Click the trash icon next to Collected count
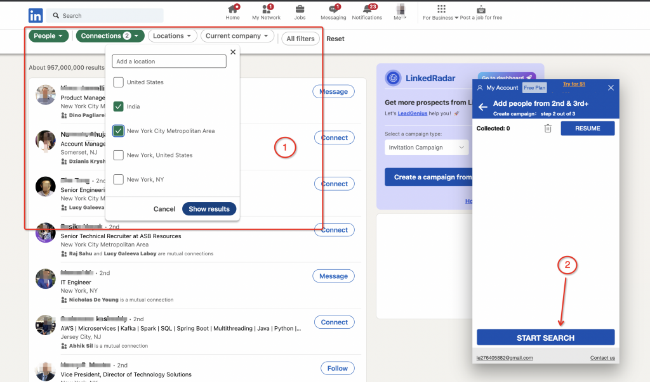The height and width of the screenshot is (382, 650). [x=547, y=128]
